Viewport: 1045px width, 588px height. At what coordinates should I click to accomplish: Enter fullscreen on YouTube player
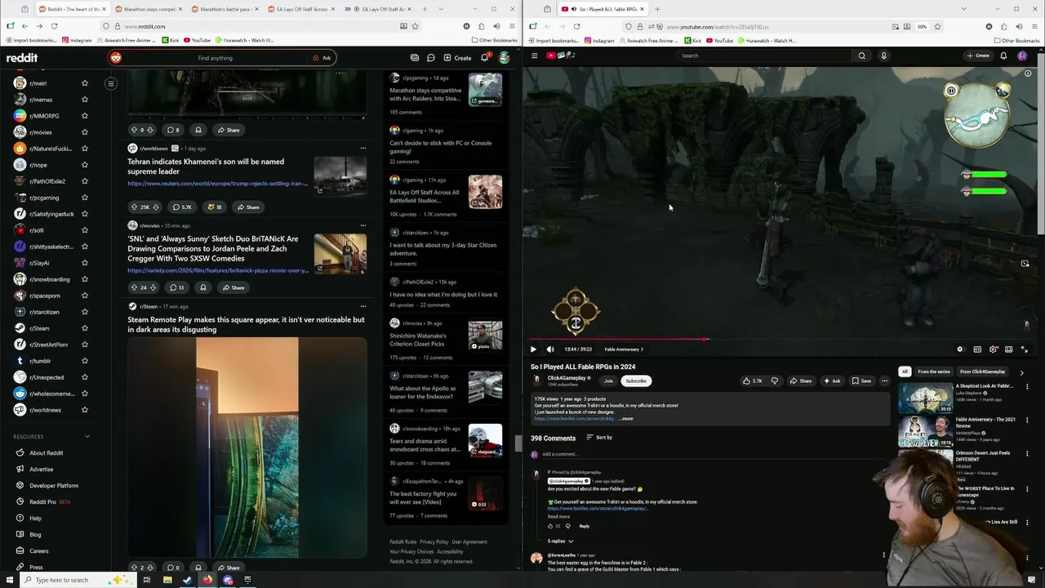point(1025,350)
